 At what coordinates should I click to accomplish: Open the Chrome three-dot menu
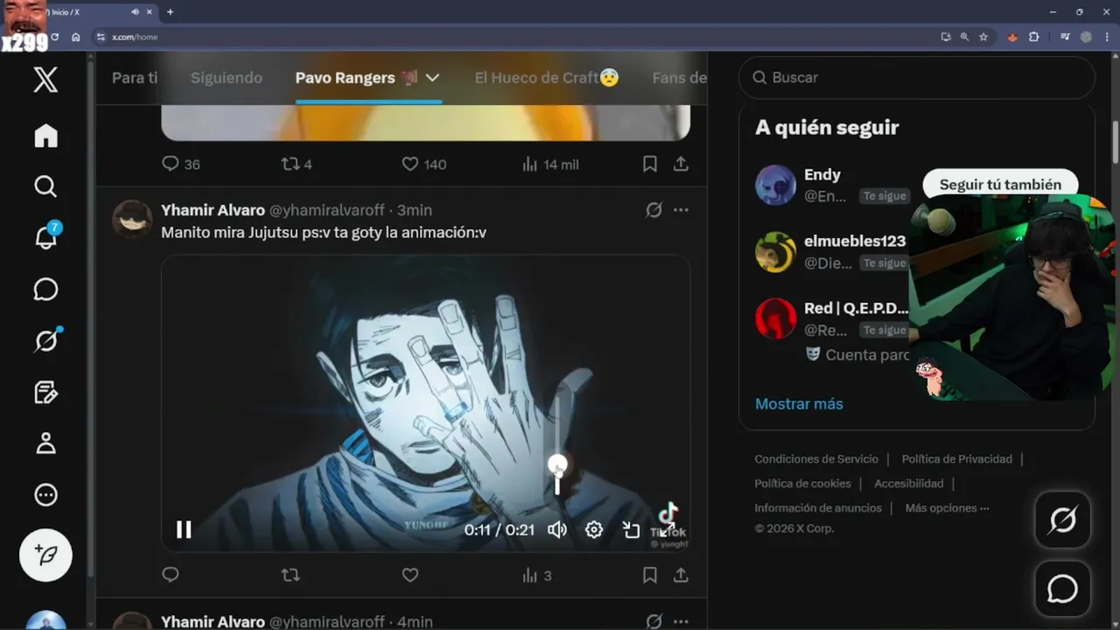point(1107,37)
